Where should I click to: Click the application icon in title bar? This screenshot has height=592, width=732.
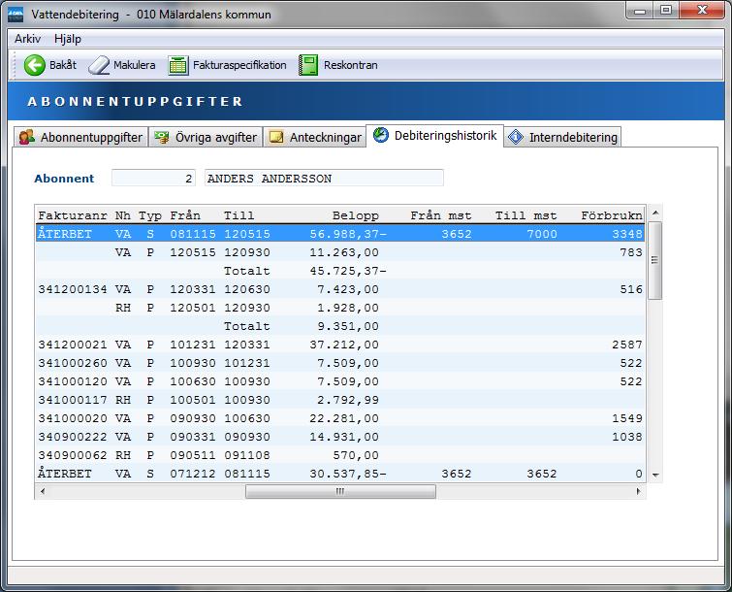[16, 14]
